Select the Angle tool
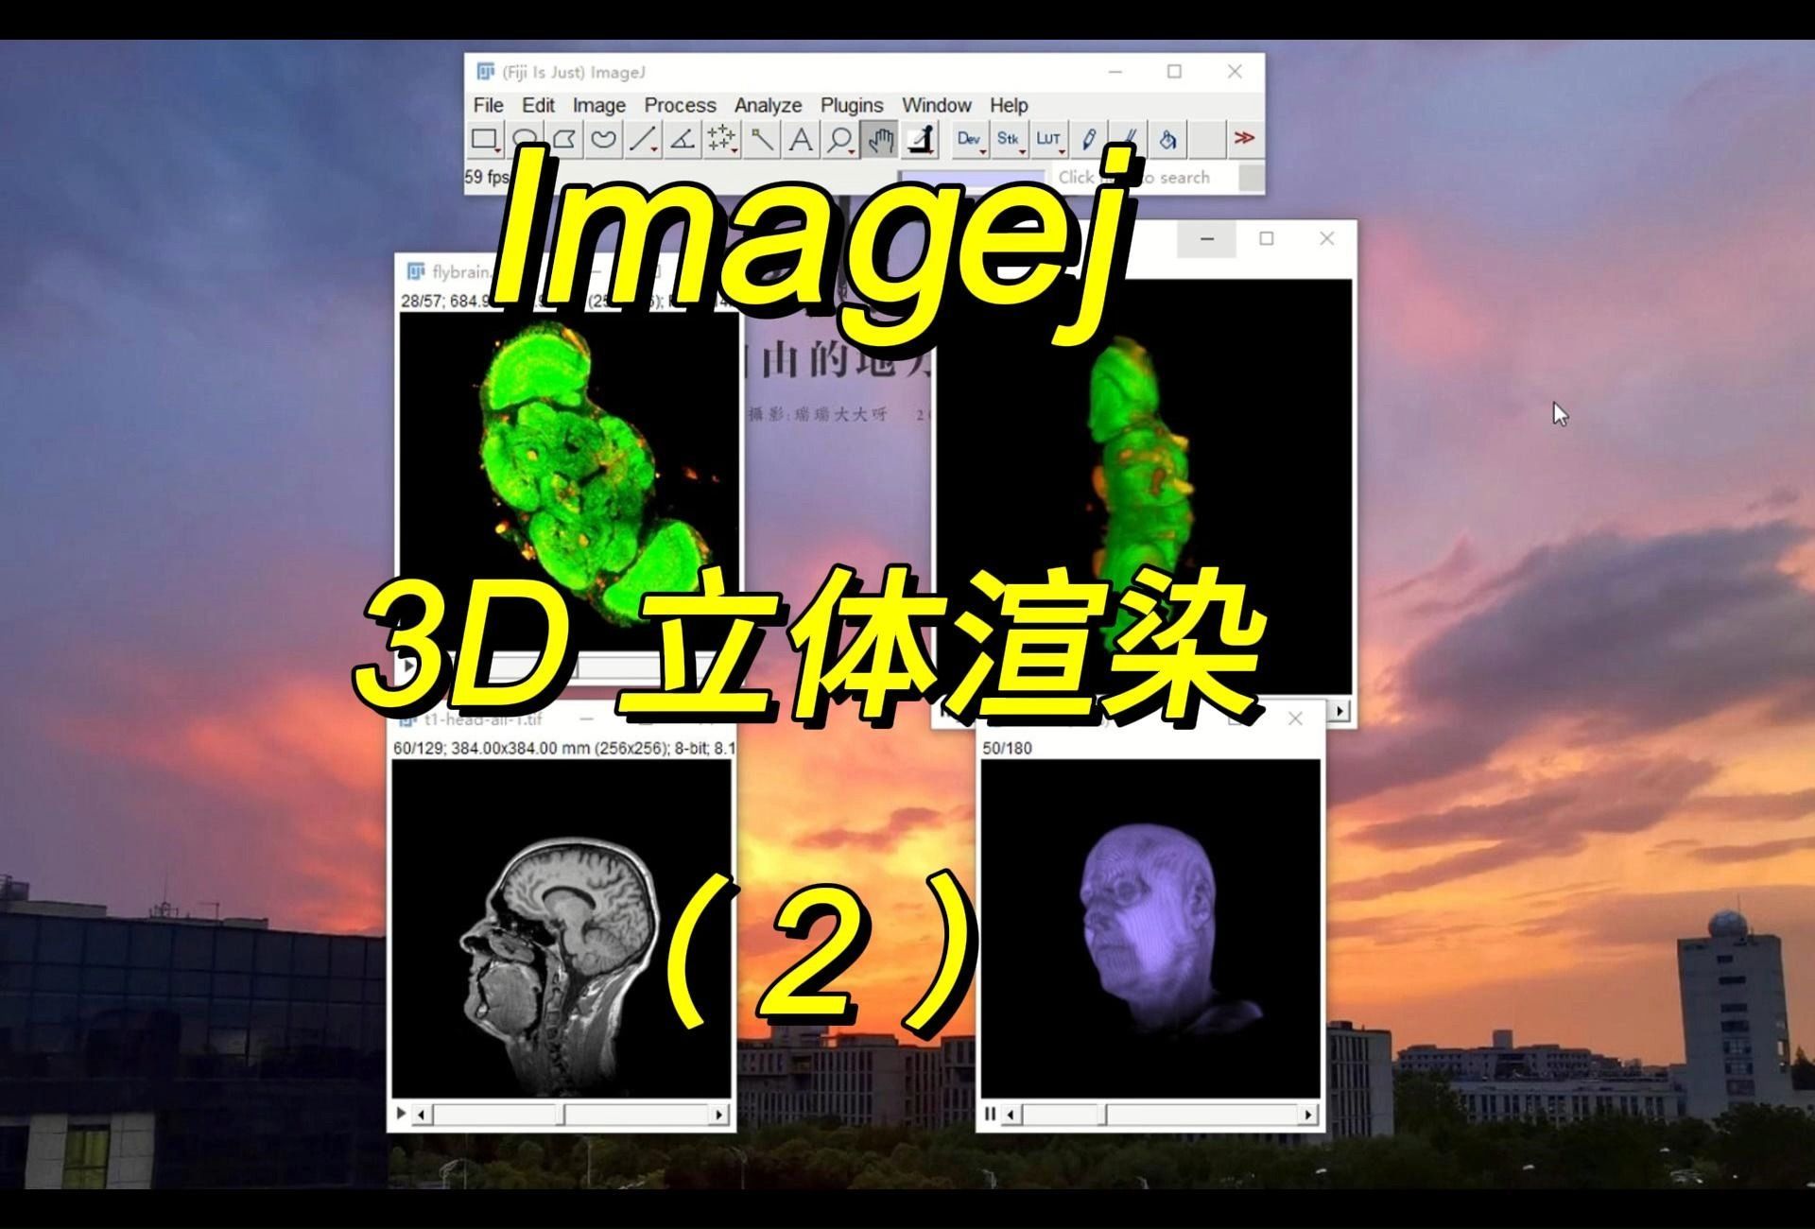The width and height of the screenshot is (1815, 1229). pyautogui.click(x=682, y=140)
